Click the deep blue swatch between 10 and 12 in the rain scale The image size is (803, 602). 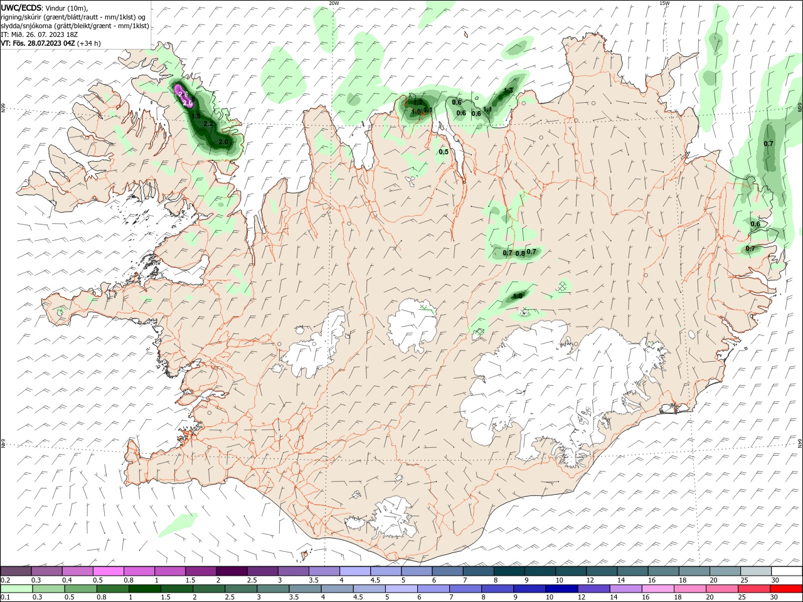click(560, 589)
